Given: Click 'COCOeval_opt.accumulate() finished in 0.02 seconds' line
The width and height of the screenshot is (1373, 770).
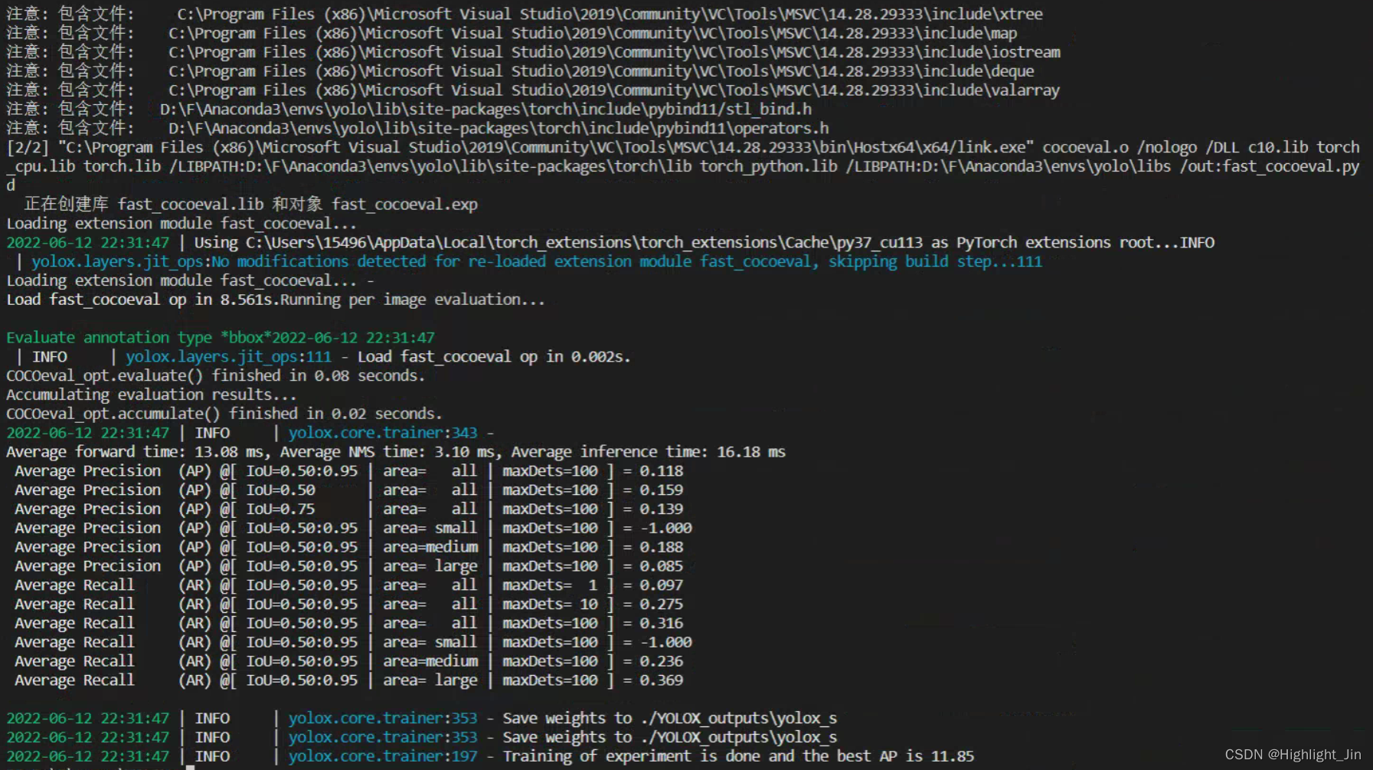Looking at the screenshot, I should pos(224,414).
